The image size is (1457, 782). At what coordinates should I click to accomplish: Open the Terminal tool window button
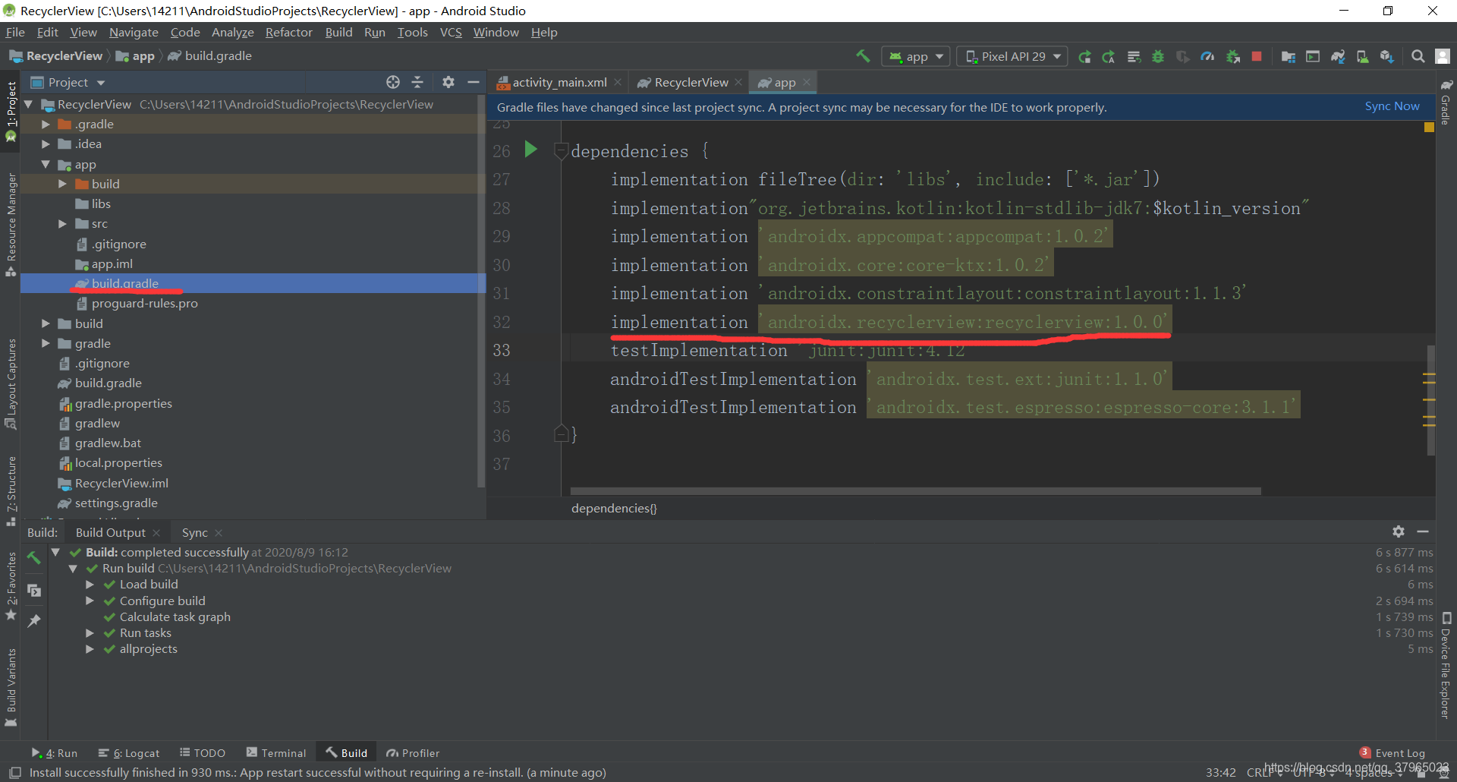276,753
